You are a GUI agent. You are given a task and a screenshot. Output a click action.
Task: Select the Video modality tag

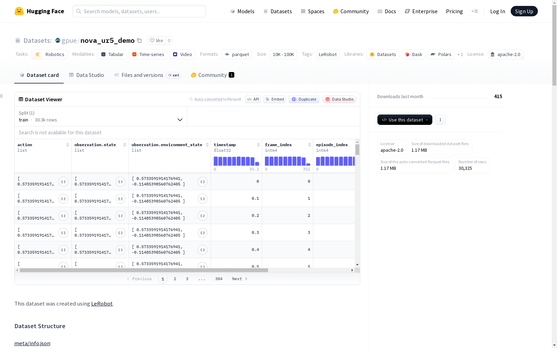182,54
